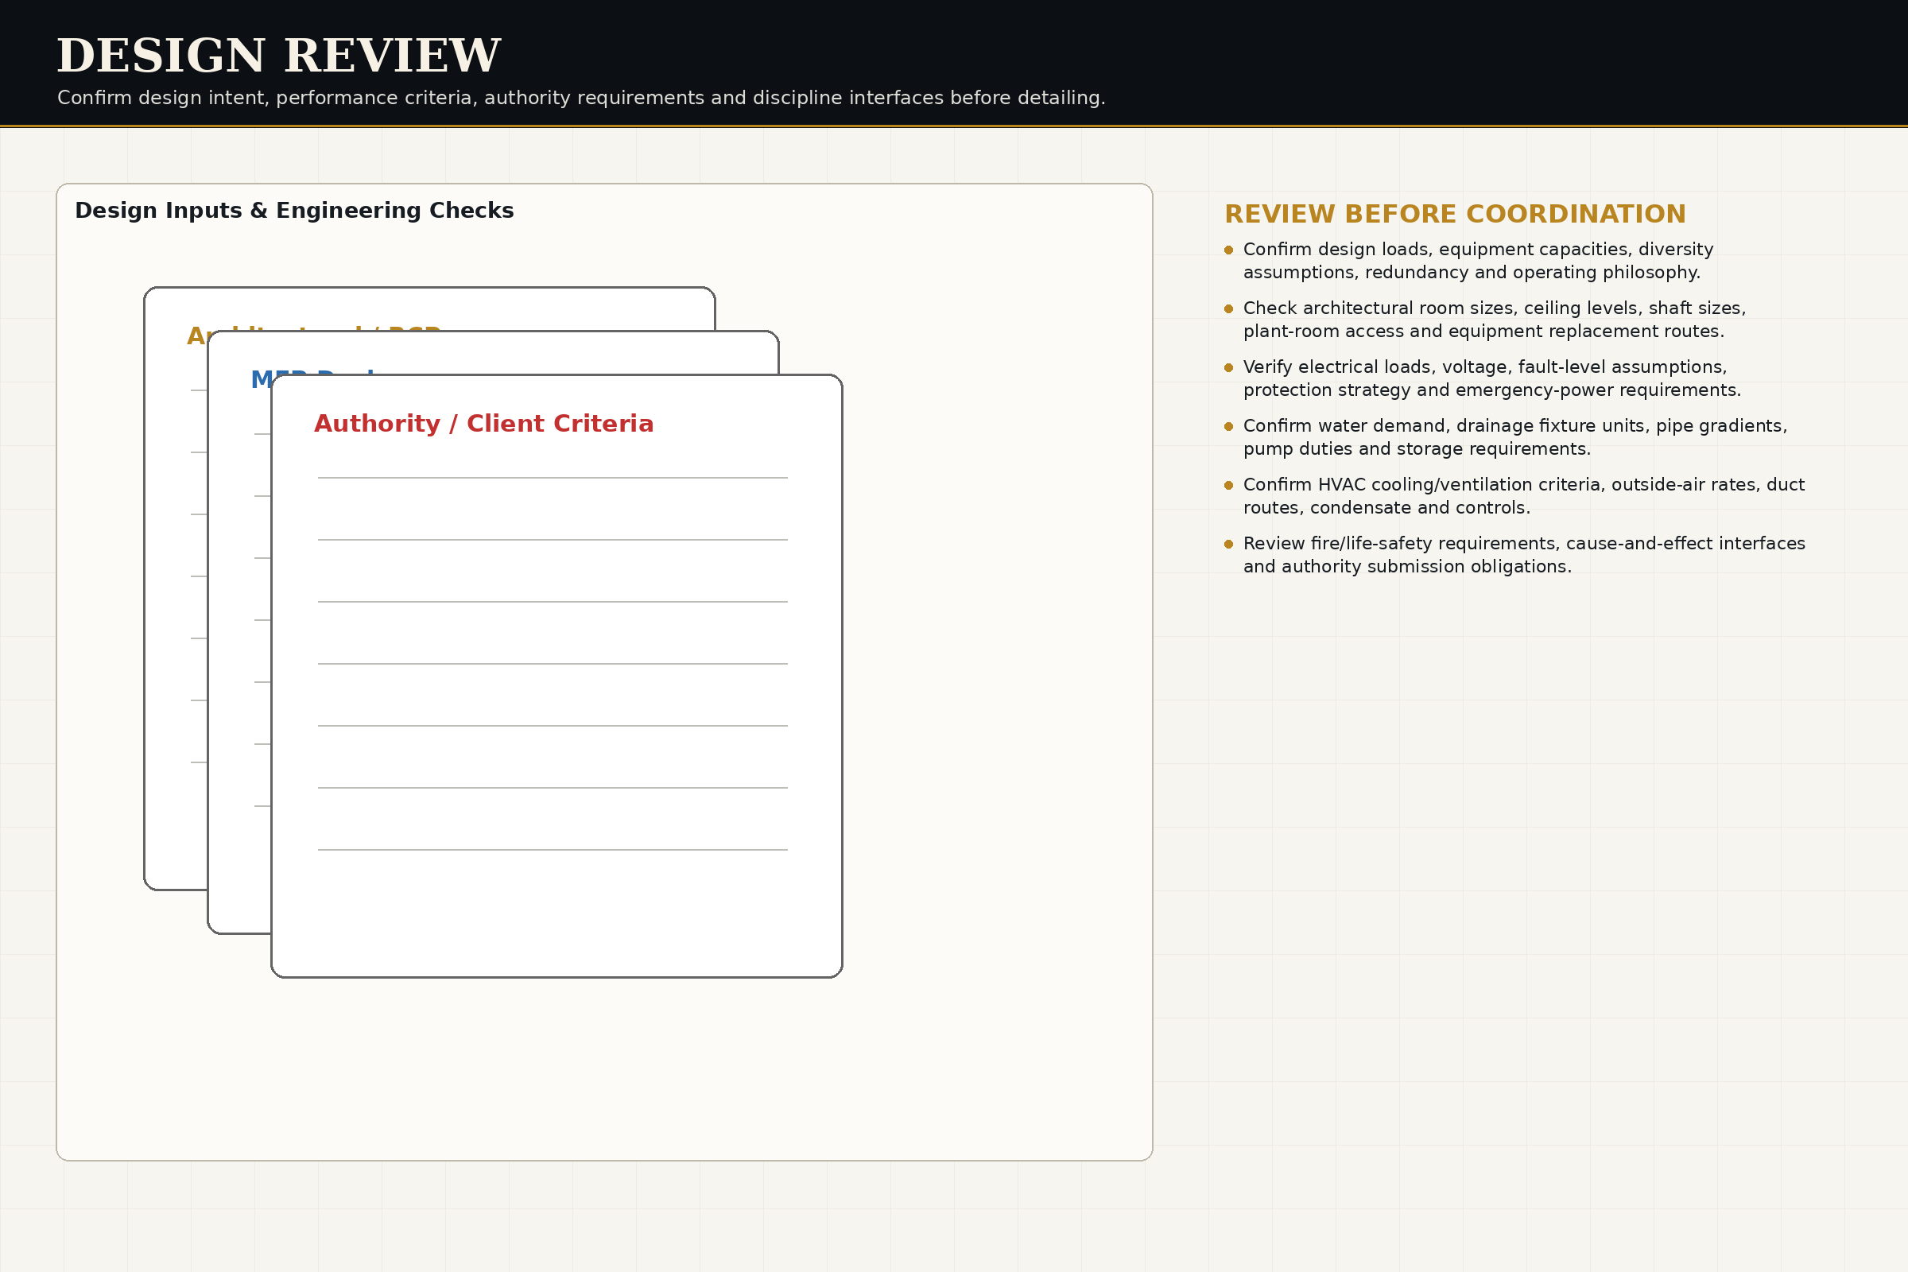The image size is (1908, 1272).
Task: Click the first blank line in Authority card
Action: (x=553, y=478)
